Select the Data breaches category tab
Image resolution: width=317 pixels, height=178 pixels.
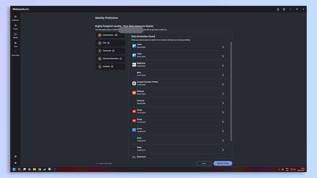click(110, 35)
